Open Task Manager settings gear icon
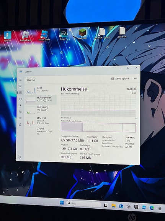Screen dimensions: 165x221 pos(20,157)
